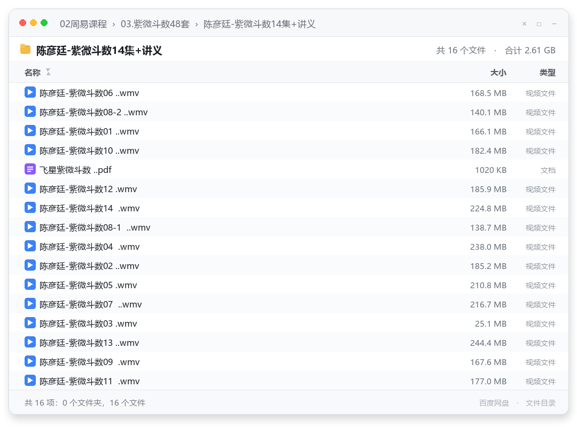Click the square maximize icon at top right

[539, 24]
